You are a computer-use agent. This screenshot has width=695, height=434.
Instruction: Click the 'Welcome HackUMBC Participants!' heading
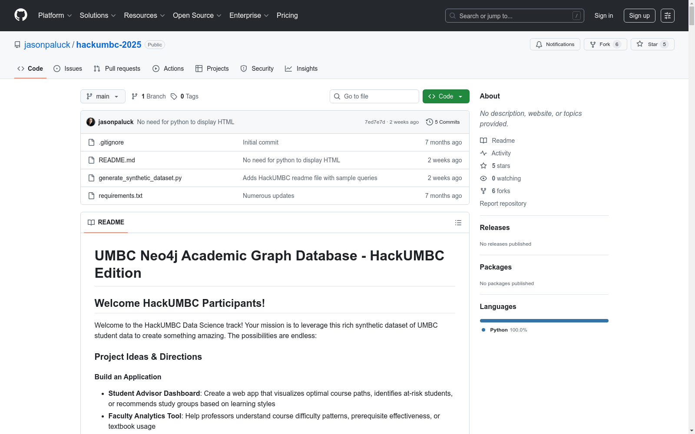pos(180,303)
